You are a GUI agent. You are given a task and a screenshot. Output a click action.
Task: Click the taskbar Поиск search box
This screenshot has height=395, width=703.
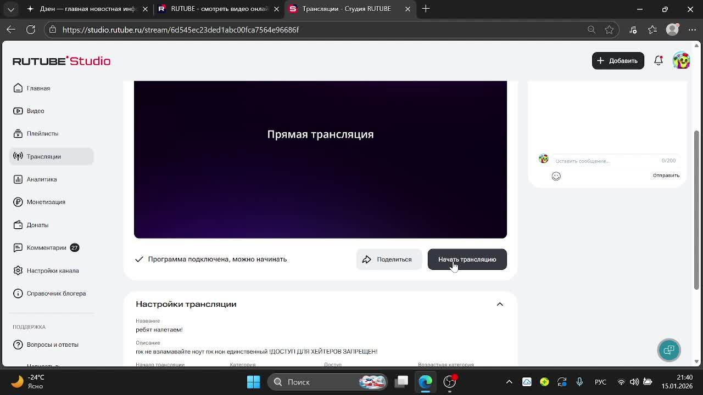(327, 382)
